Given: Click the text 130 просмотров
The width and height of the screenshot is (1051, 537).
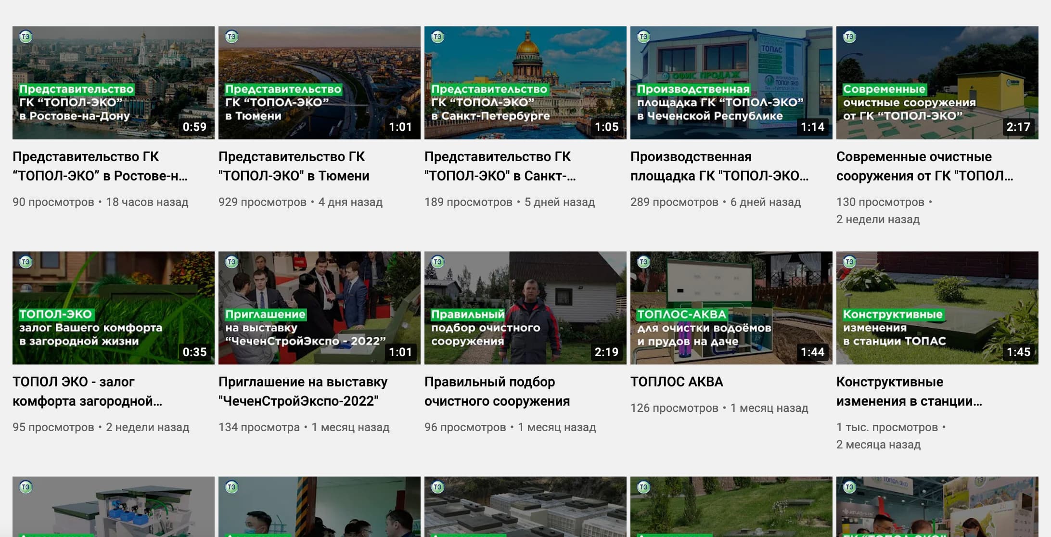Looking at the screenshot, I should click(880, 202).
